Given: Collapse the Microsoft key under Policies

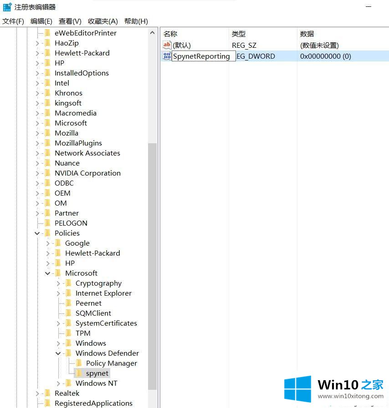Looking at the screenshot, I should [x=48, y=273].
